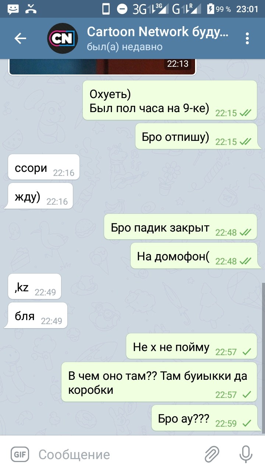265x472 pixels.
Task: Tap the GIF icon in message bar
Action: [20, 454]
